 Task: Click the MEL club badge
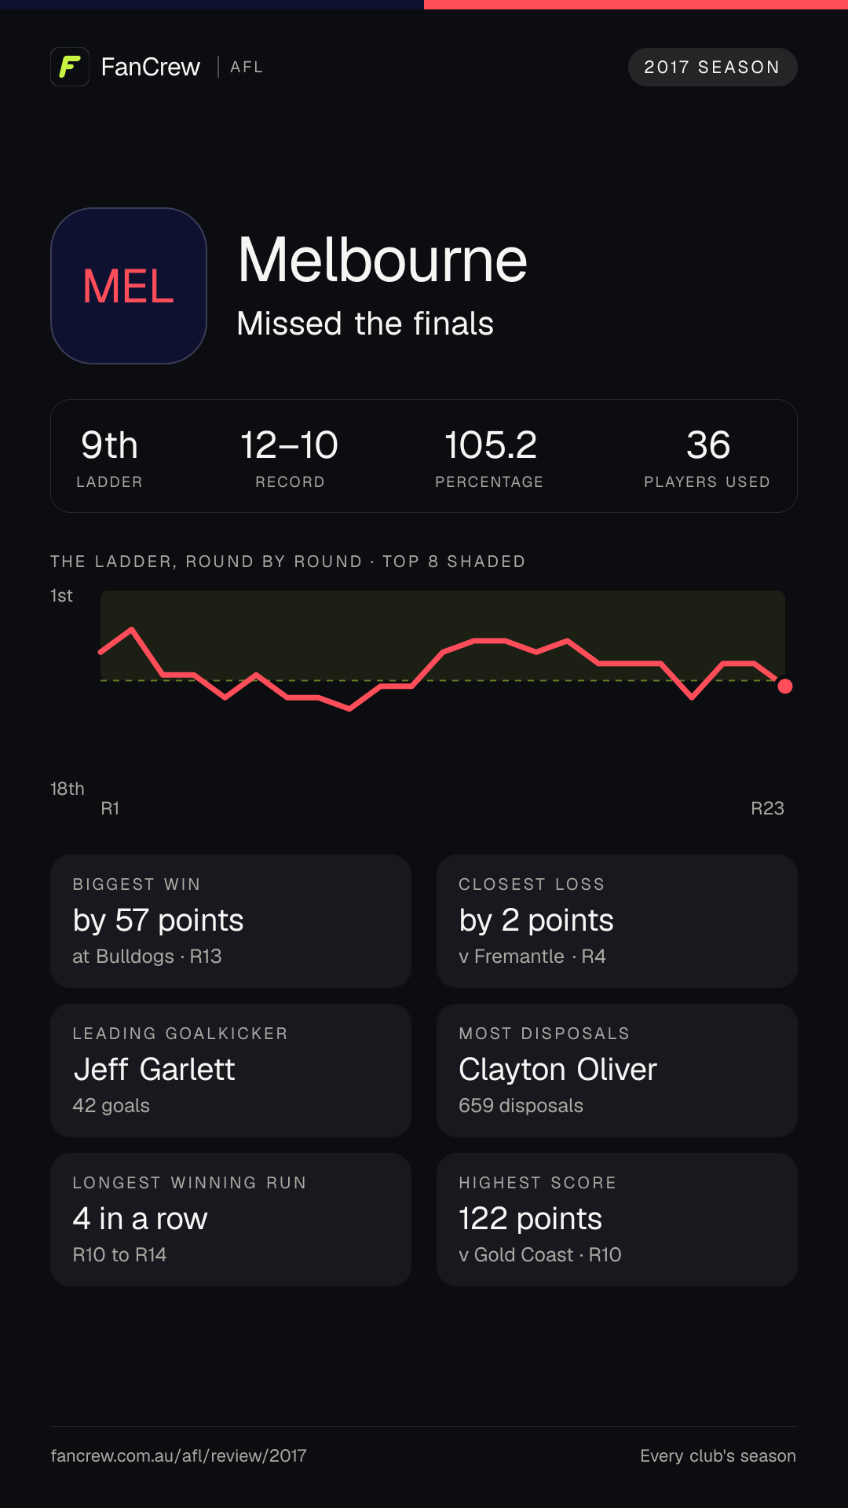click(129, 286)
